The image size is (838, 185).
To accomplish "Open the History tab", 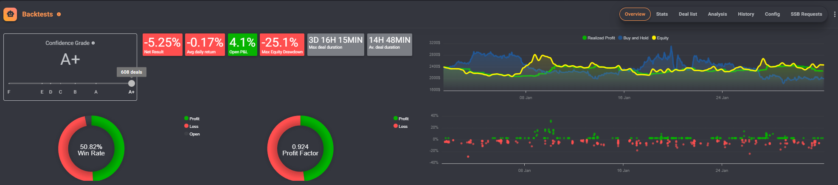I will coord(746,14).
